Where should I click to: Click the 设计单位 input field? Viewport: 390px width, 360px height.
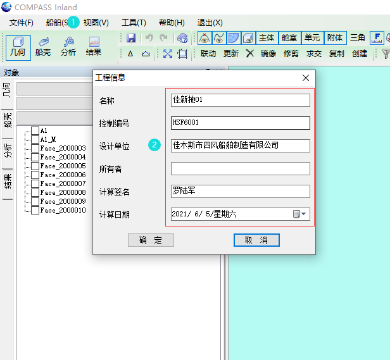pos(241,146)
